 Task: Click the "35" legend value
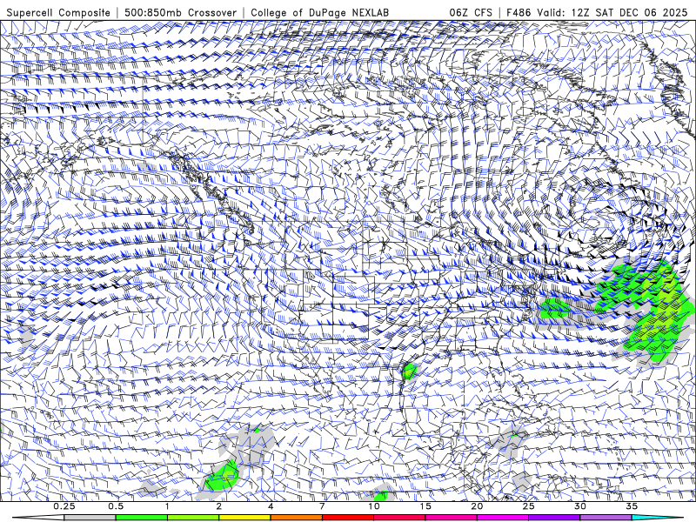click(x=632, y=506)
